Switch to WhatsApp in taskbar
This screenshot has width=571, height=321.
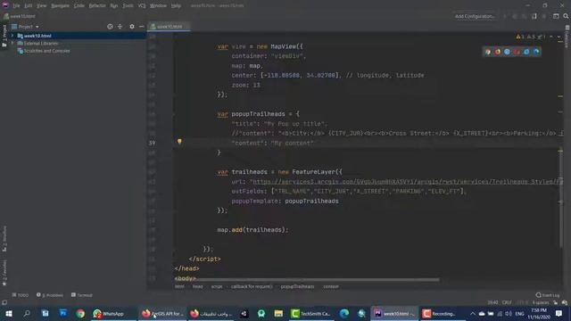109,313
